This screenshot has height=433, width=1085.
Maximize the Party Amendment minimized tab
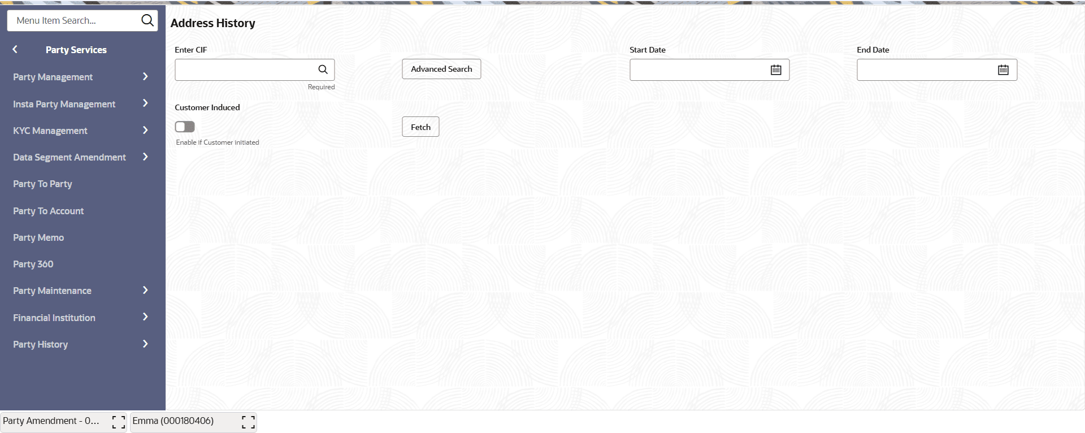pyautogui.click(x=119, y=422)
